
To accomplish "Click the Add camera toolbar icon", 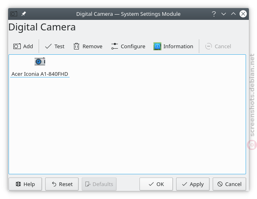I will (17, 46).
